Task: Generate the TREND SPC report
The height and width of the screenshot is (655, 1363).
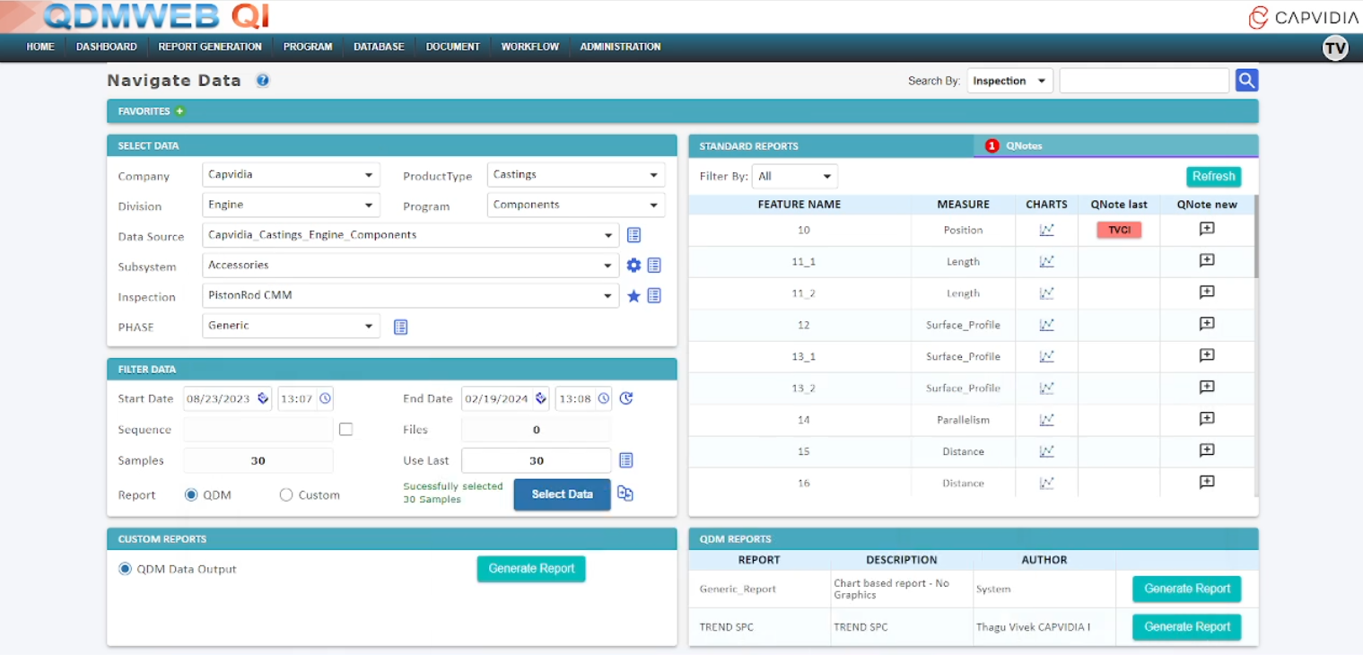Action: tap(1187, 626)
